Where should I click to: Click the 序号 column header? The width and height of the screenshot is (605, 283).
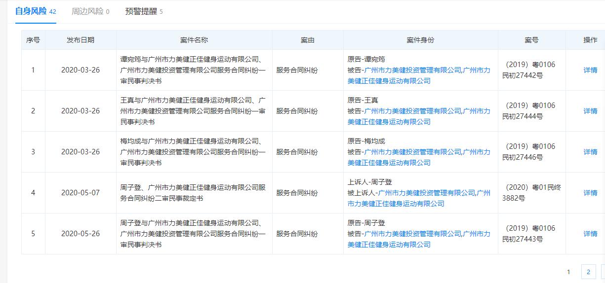(x=33, y=40)
